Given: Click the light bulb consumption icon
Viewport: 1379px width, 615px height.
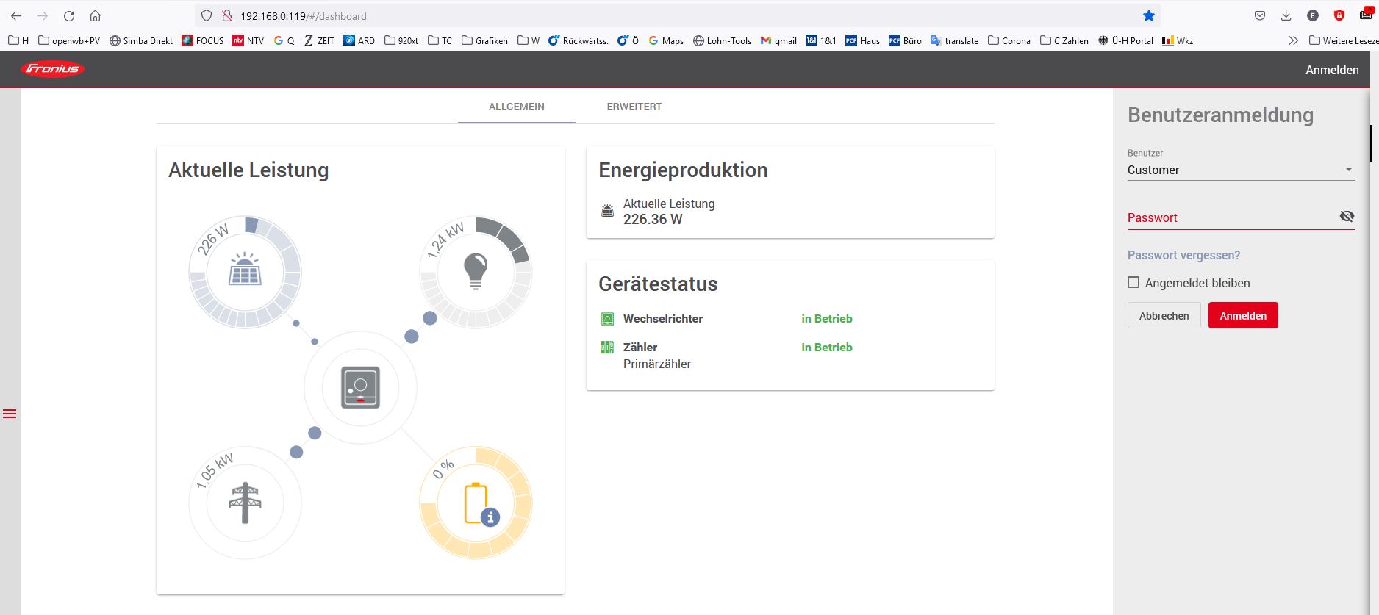Looking at the screenshot, I should 476,270.
